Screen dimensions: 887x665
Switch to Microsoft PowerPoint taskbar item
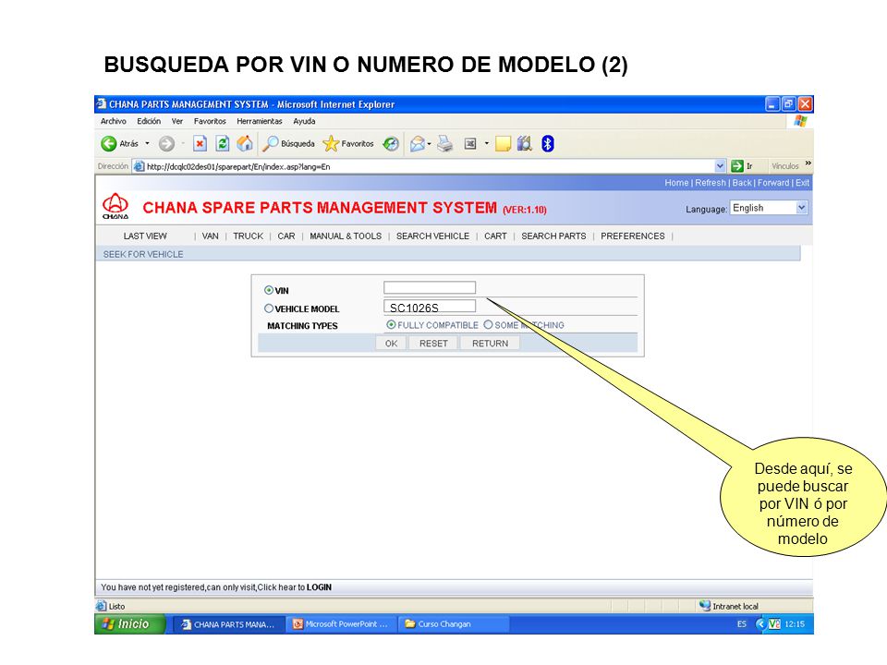point(341,624)
